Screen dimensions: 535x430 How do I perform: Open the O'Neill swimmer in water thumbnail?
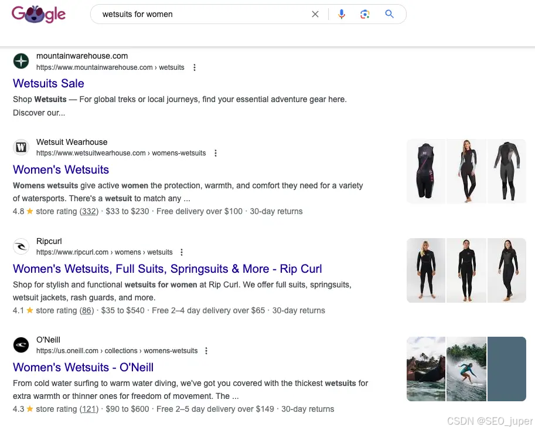pyautogui.click(x=426, y=369)
